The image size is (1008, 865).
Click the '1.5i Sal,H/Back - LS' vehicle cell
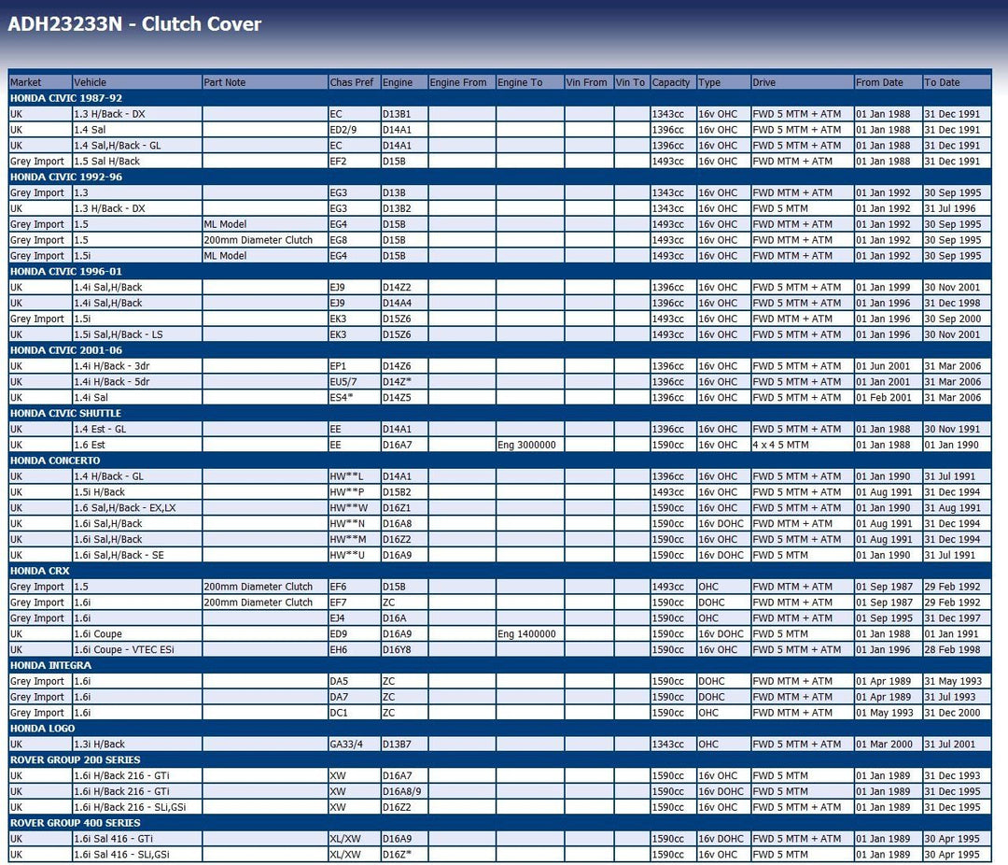click(137, 334)
